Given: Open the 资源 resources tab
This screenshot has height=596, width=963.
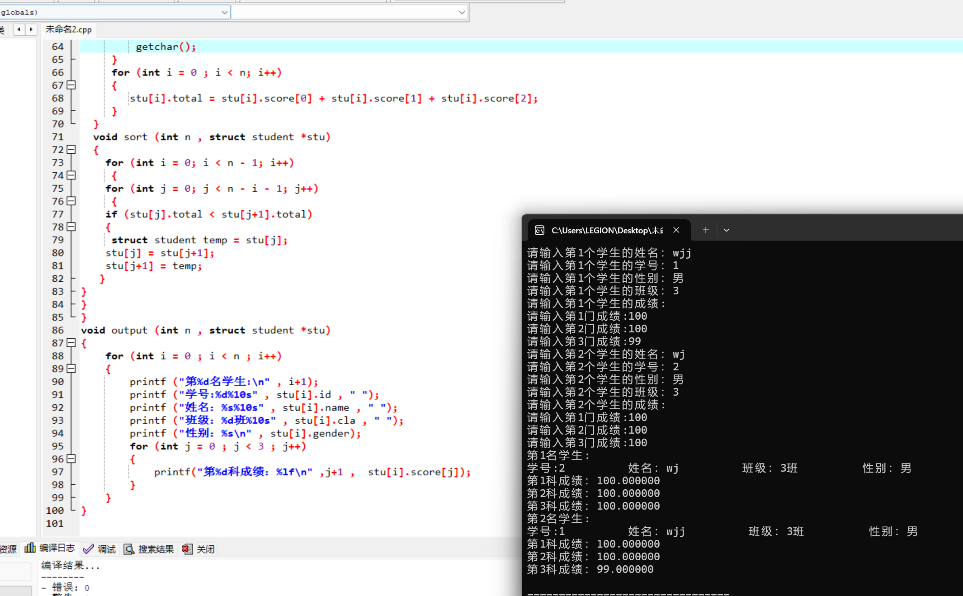Looking at the screenshot, I should click(x=8, y=549).
